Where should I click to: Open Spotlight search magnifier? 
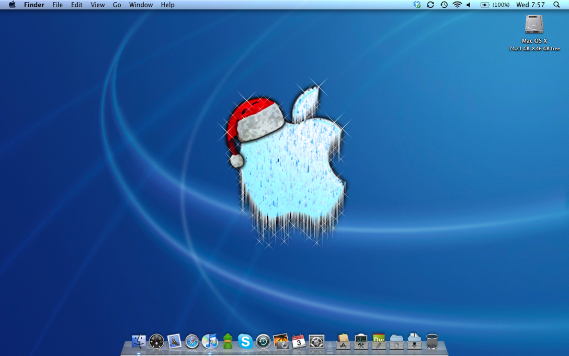click(x=556, y=5)
